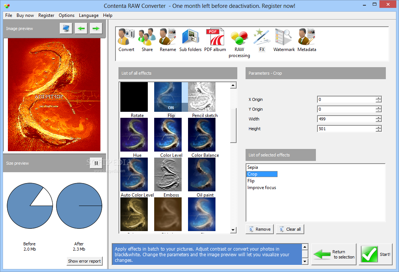Image resolution: width=399 pixels, height=272 pixels.
Task: Increase X Origin with up spinner
Action: point(379,98)
